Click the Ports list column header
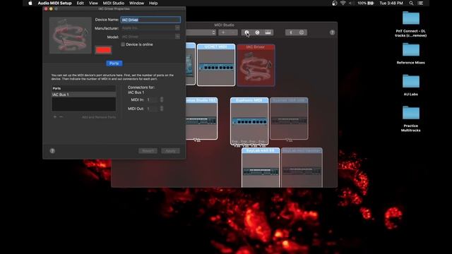 click(83, 88)
